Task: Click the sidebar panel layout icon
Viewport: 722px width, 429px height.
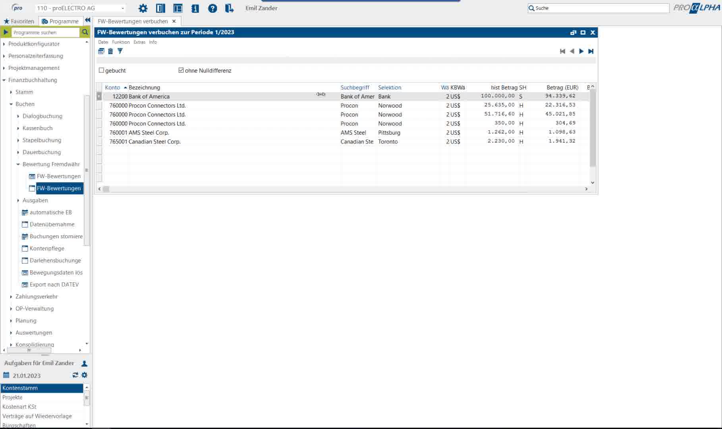Action: tap(178, 8)
